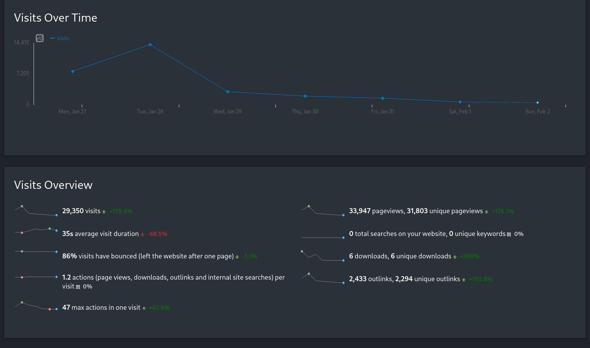Click the Sun, Feb 2 axis label
This screenshot has width=590, height=348.
click(537, 112)
